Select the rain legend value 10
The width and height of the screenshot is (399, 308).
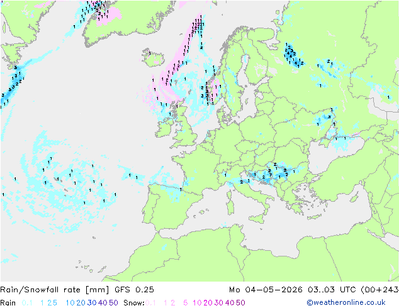point(70,303)
